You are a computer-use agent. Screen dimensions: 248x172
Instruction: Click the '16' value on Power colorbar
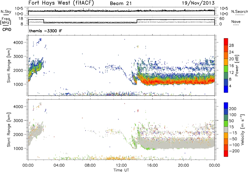tap(231, 66)
